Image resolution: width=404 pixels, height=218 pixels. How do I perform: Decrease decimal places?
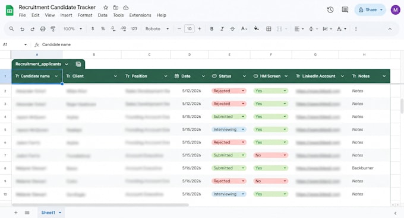[x=113, y=29]
